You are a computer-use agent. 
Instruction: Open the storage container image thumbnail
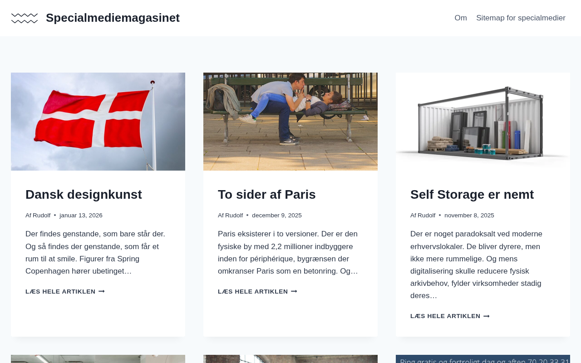tap(483, 122)
